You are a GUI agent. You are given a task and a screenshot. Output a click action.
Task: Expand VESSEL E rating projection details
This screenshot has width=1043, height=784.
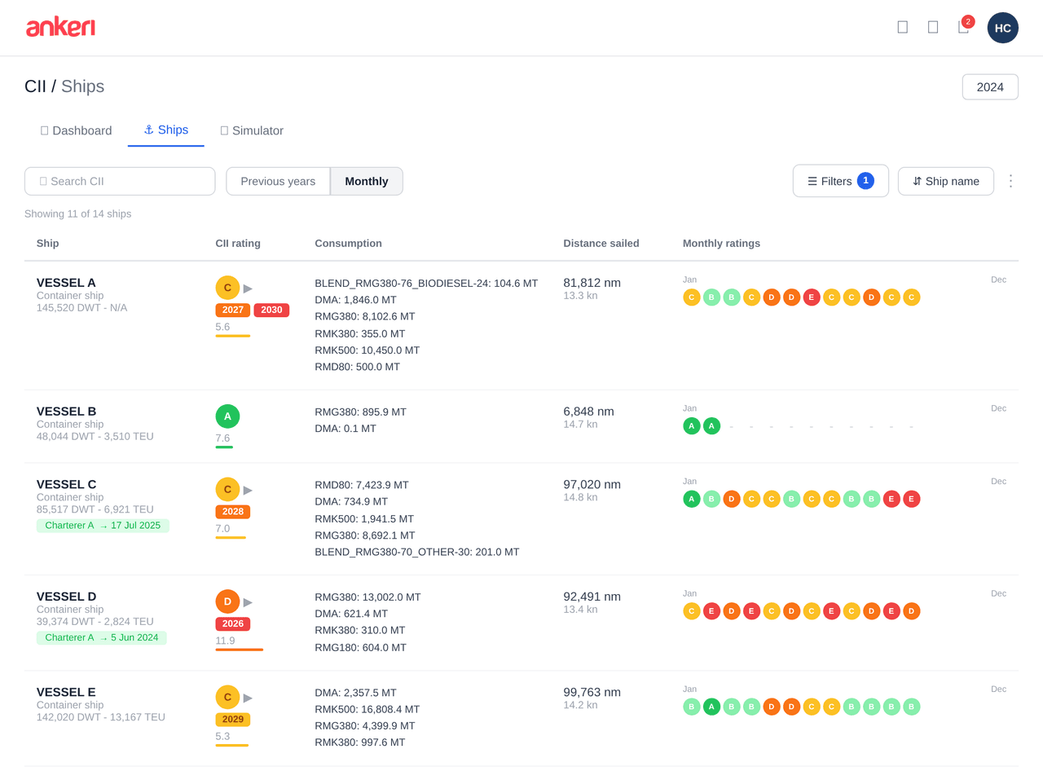coord(248,697)
